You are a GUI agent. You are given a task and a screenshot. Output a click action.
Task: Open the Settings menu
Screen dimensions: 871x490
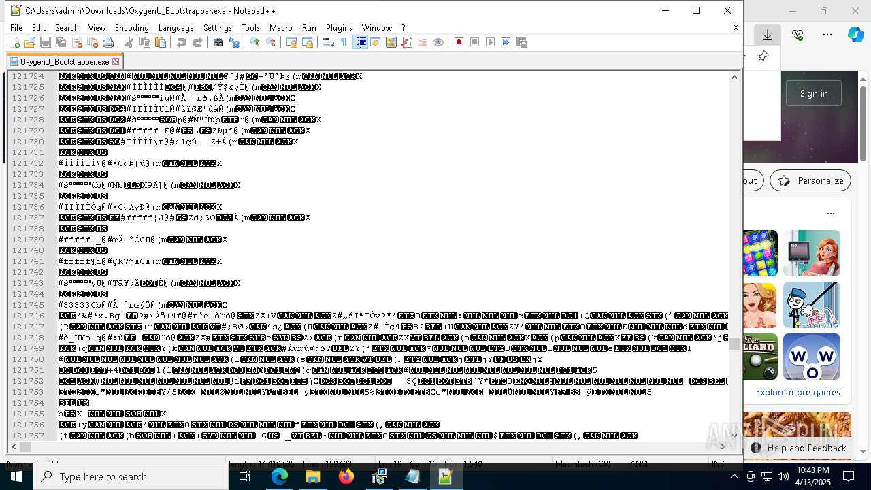(x=218, y=28)
